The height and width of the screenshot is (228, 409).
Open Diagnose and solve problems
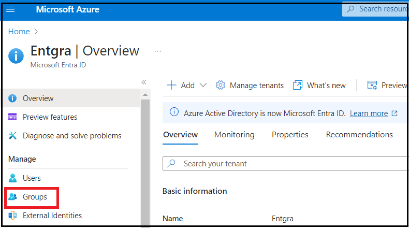(72, 136)
